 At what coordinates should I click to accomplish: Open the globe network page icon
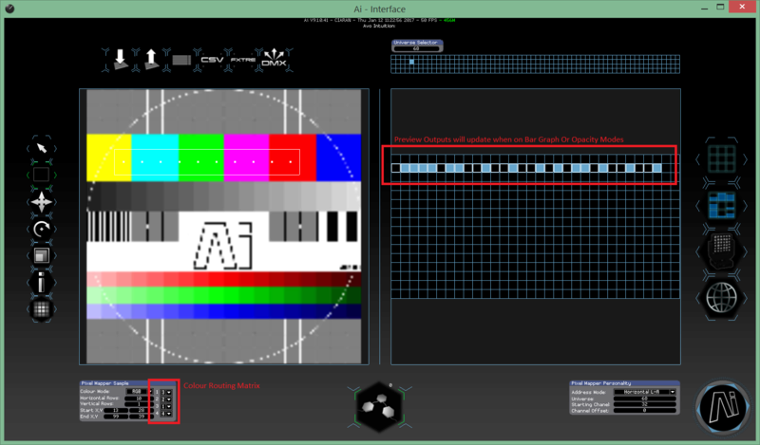click(x=721, y=298)
